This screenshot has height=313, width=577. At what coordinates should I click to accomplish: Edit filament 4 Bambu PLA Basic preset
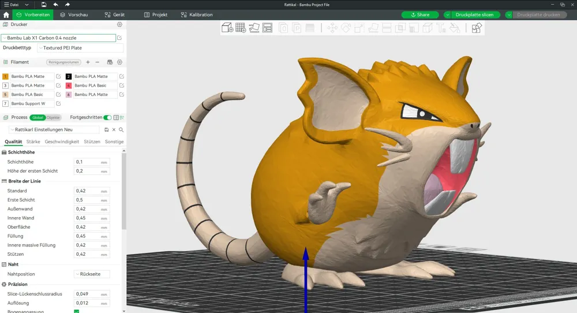[121, 85]
